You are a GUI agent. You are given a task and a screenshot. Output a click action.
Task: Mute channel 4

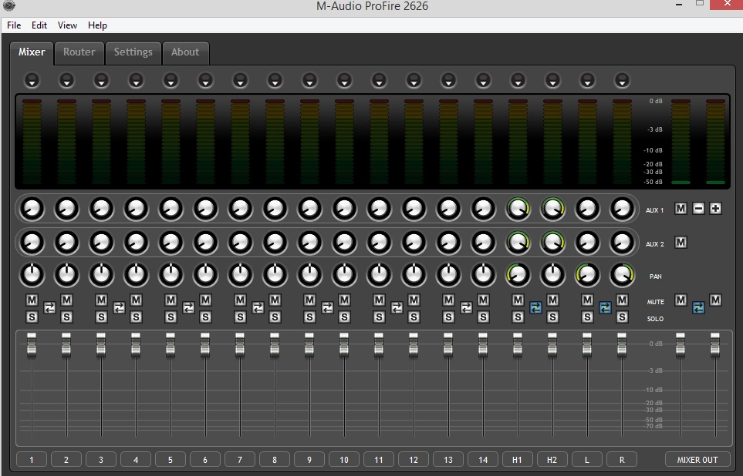(x=136, y=300)
